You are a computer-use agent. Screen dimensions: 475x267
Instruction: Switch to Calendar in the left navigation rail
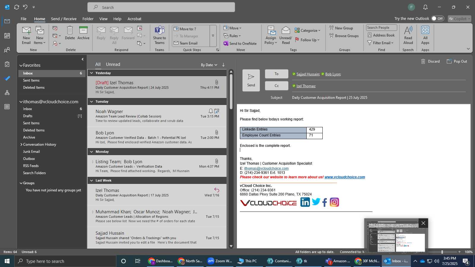click(7, 36)
